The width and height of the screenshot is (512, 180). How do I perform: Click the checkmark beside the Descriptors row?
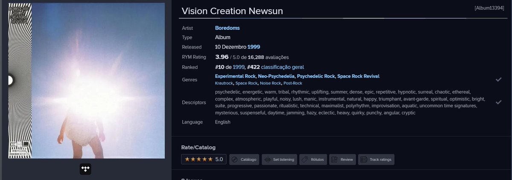click(498, 102)
